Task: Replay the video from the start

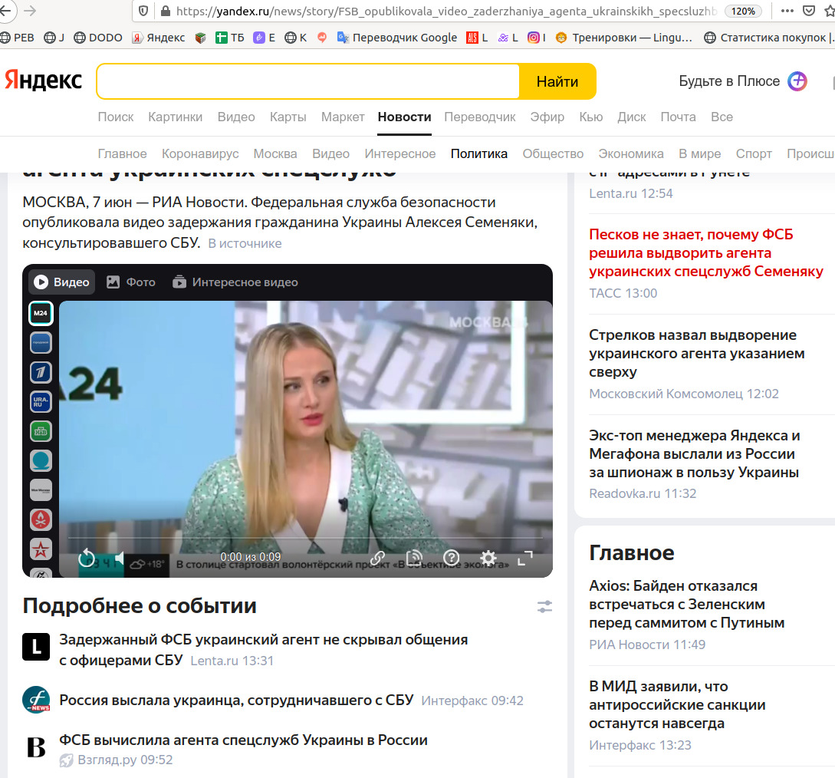Action: tap(87, 559)
